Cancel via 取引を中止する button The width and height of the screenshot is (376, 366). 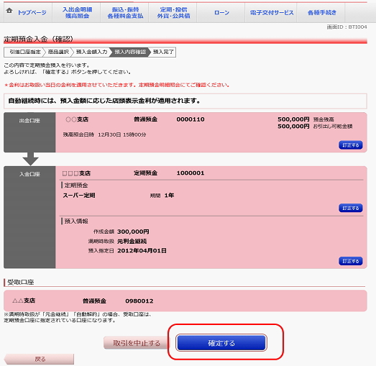(136, 343)
